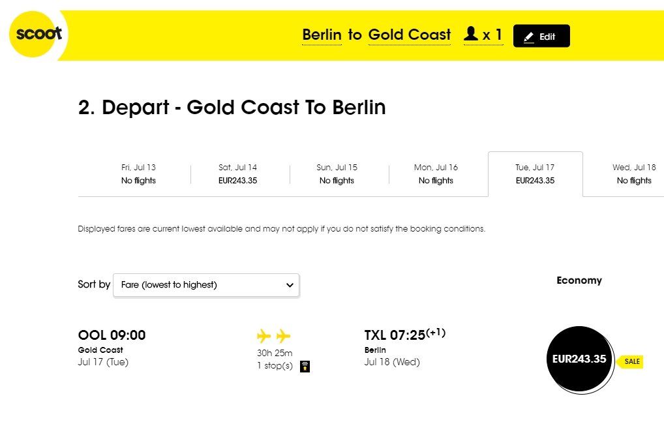Select the Fri, Jul 13 date tab
The height and width of the screenshot is (422, 664).
pos(138,174)
